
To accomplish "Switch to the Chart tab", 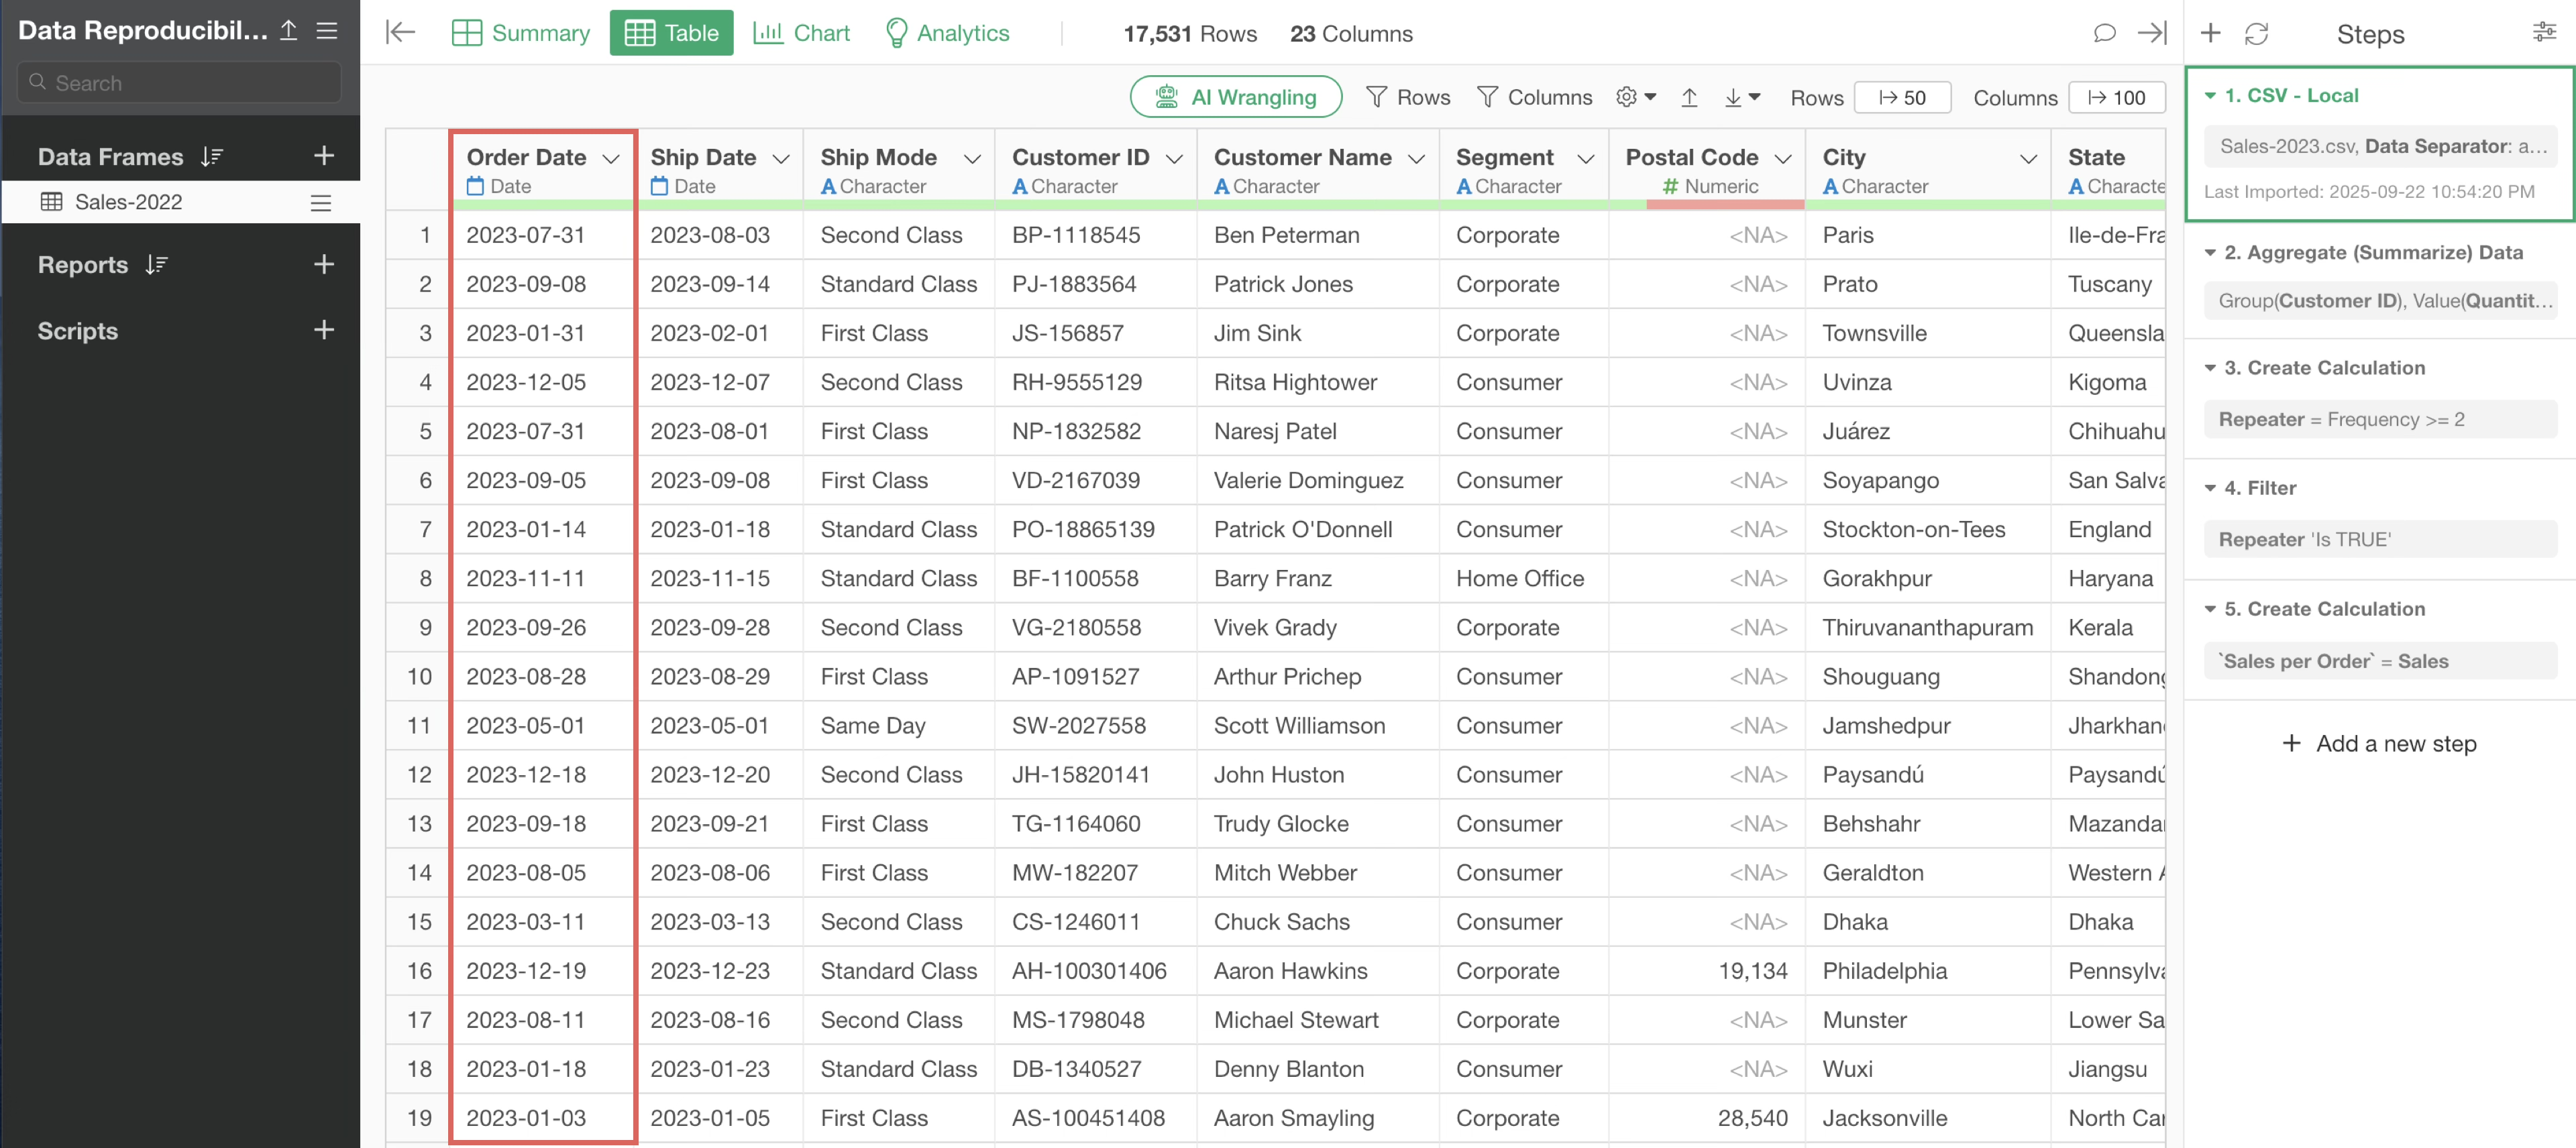I will [801, 33].
